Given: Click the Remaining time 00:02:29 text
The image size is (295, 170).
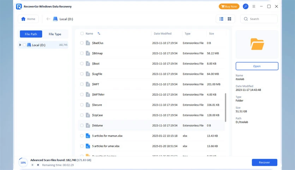Looking at the screenshot, I should [x=58, y=165].
